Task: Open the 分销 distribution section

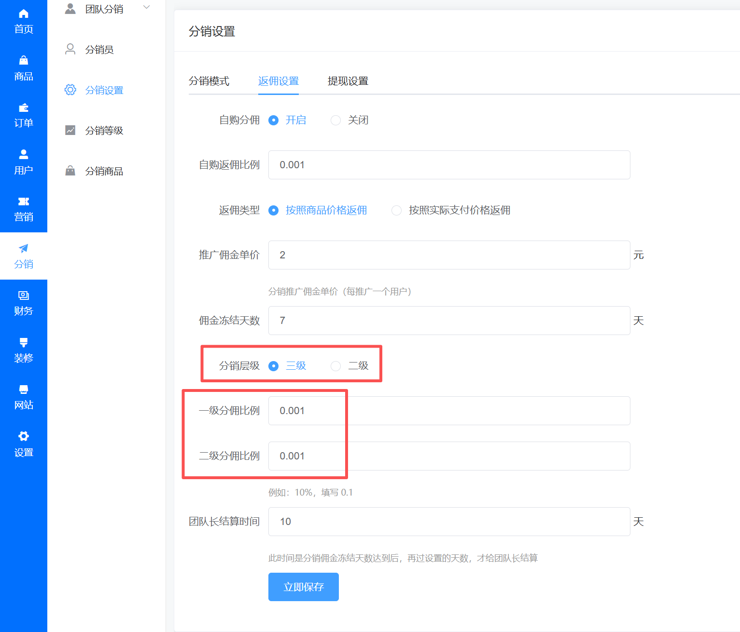Action: point(23,255)
